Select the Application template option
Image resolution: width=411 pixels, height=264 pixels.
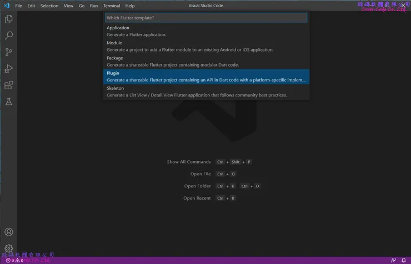(206, 31)
